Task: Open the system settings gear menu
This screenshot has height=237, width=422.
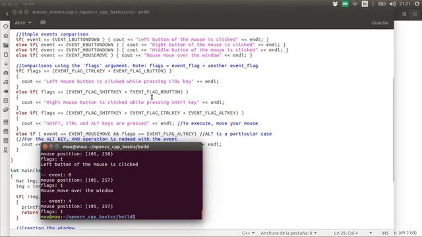Action: pos(417,4)
